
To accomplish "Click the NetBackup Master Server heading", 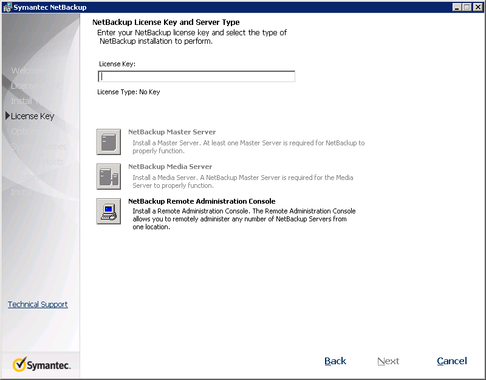I will coord(172,132).
